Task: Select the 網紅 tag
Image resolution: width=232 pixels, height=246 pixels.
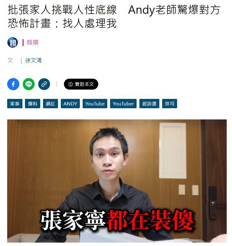Action: tap(51, 104)
